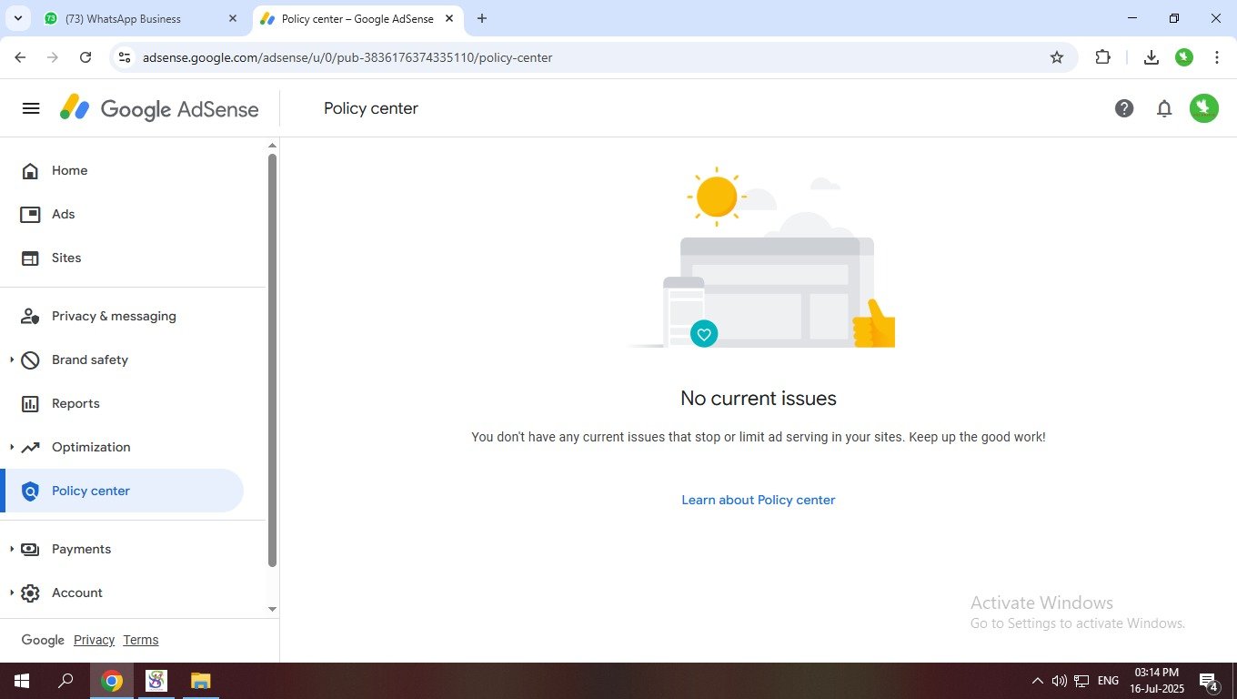
Task: Reload the page
Action: pyautogui.click(x=85, y=57)
